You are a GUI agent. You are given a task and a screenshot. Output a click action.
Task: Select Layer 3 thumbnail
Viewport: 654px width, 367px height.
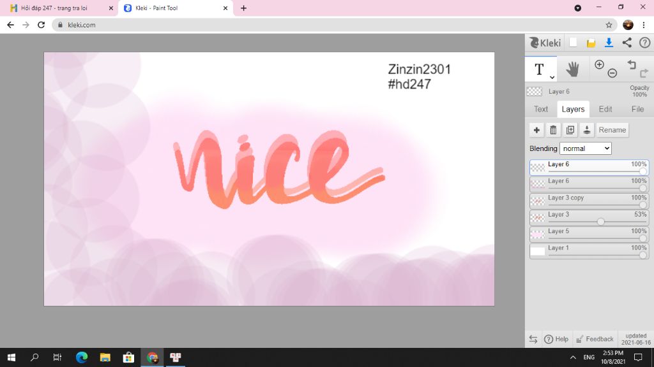538,218
